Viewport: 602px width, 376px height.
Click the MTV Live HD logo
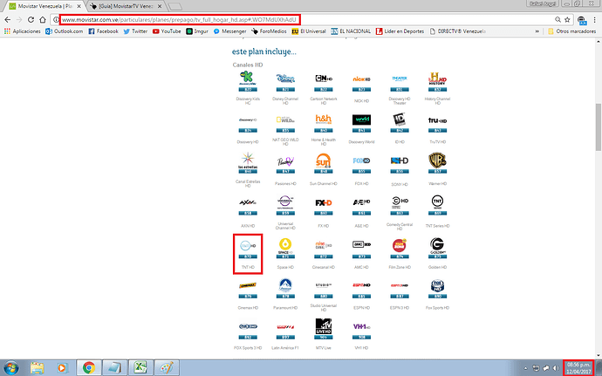tap(324, 326)
